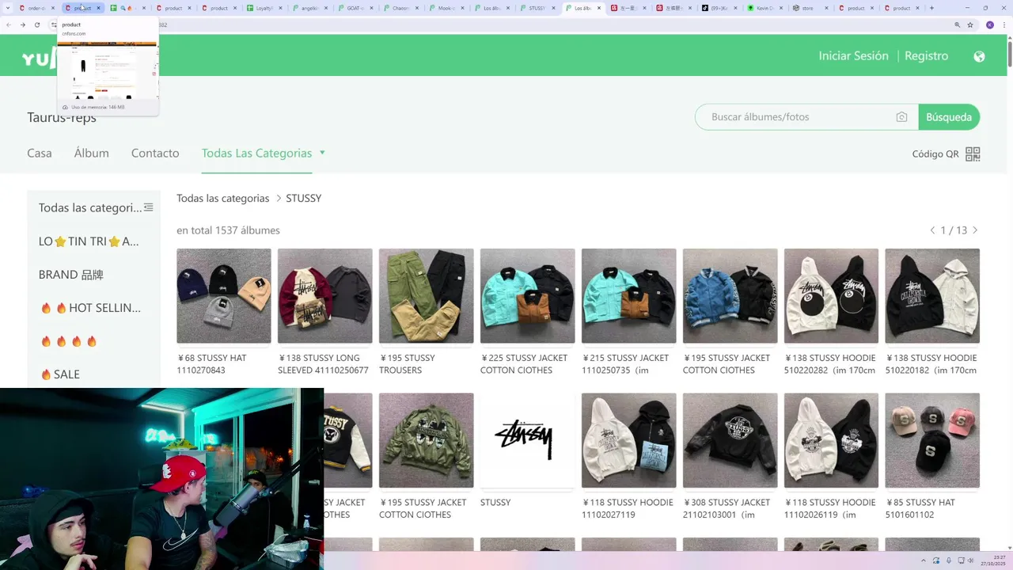The width and height of the screenshot is (1013, 570).
Task: Open Chrome three-dot menu
Action: click(x=1005, y=25)
